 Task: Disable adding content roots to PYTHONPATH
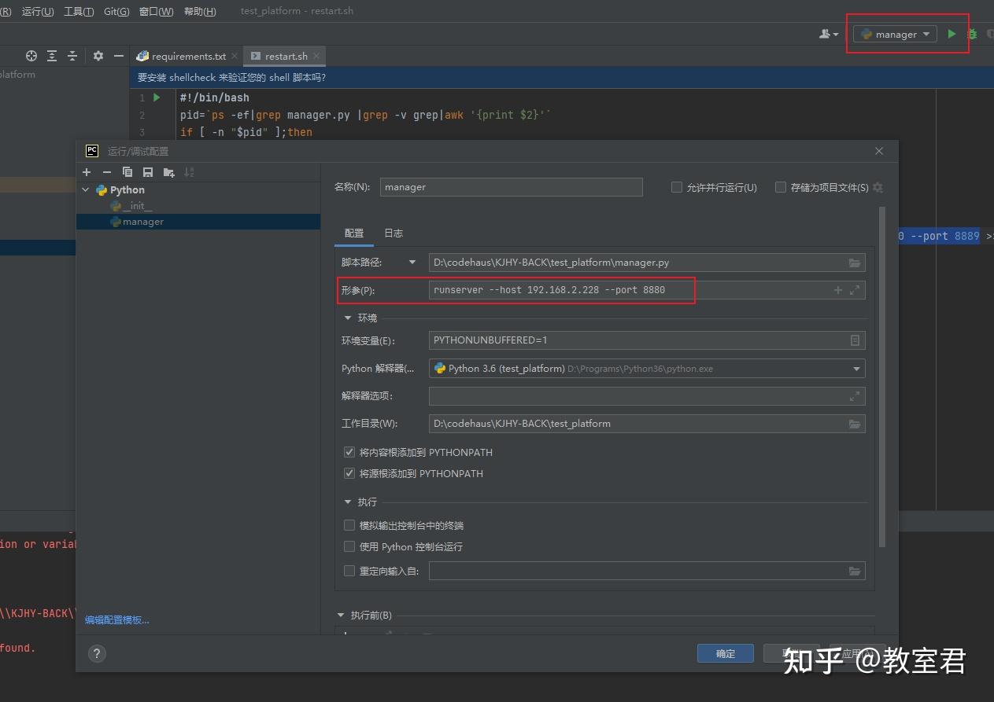click(349, 452)
